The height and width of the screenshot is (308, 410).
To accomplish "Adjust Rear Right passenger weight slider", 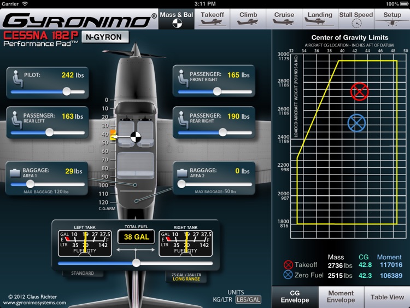I will (x=215, y=132).
